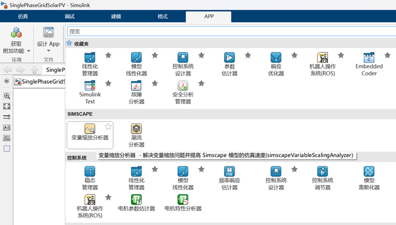Launch the 电机特性分析器 app
Viewport: 396px width, 225px height.
coord(183,203)
